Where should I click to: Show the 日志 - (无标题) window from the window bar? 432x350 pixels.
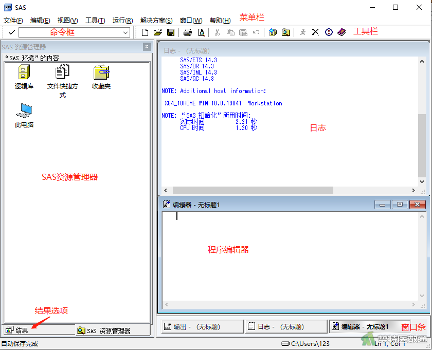click(x=286, y=326)
